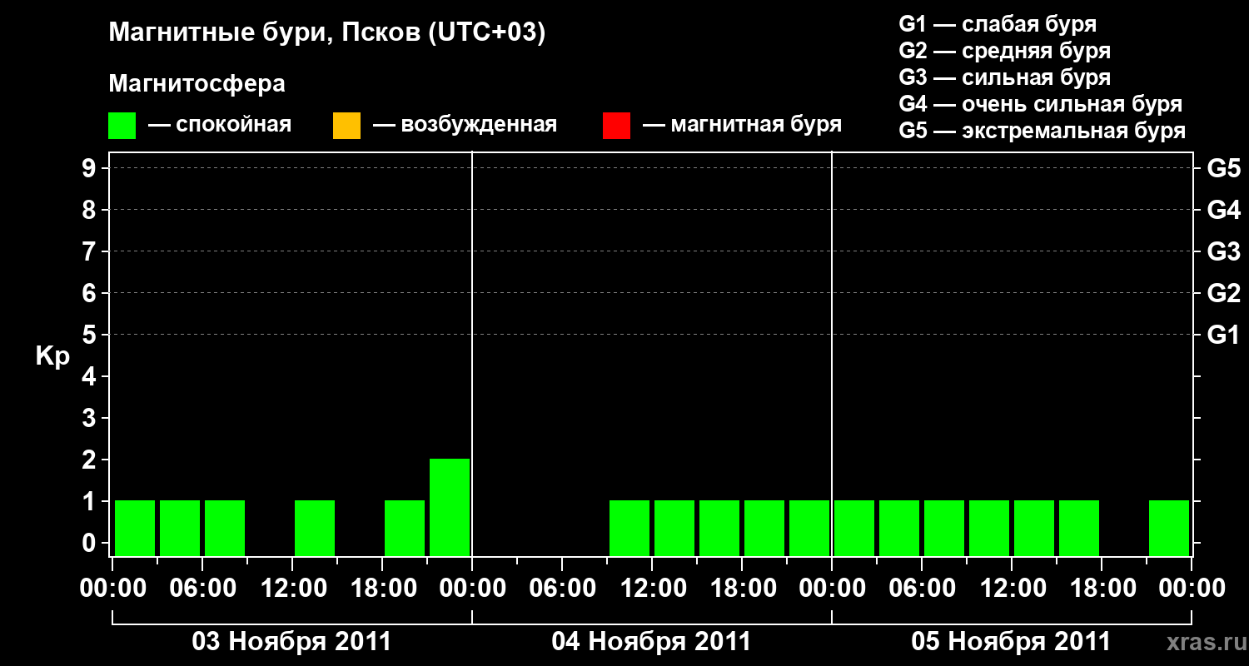Screen dimensions: 1249x666
Task: Click the '06:00' tick label for 04 Ноября
Action: pyautogui.click(x=562, y=589)
